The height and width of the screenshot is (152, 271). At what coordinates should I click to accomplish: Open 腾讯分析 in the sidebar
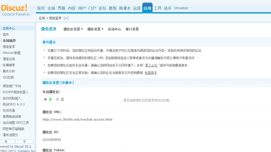click(9, 71)
